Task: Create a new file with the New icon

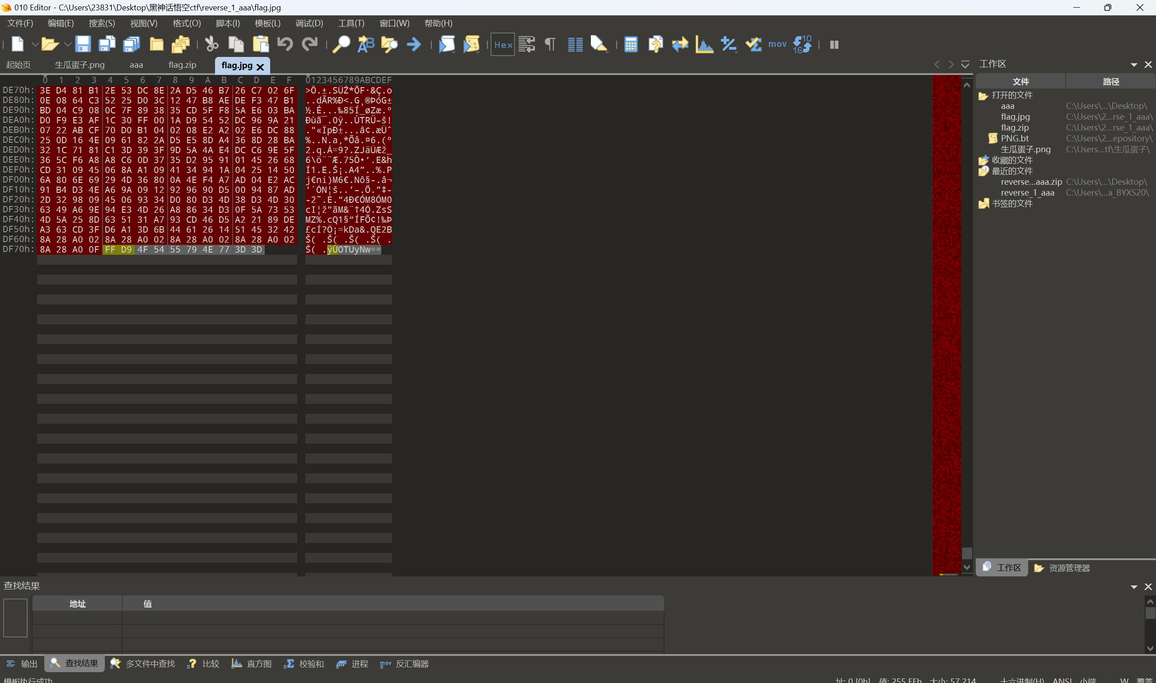Action: 18,44
